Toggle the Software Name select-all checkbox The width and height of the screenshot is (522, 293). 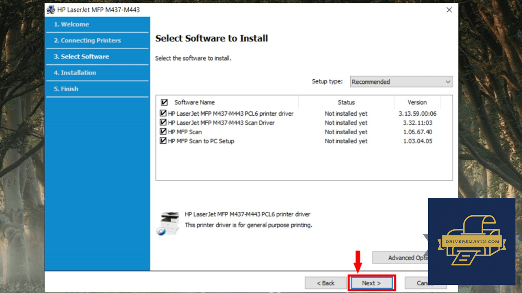click(x=164, y=103)
